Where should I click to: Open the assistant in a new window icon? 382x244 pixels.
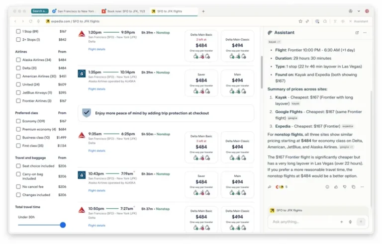tap(357, 33)
